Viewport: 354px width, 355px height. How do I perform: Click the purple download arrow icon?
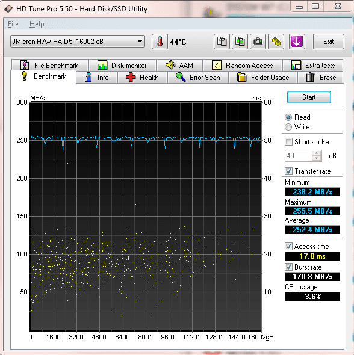(x=297, y=42)
